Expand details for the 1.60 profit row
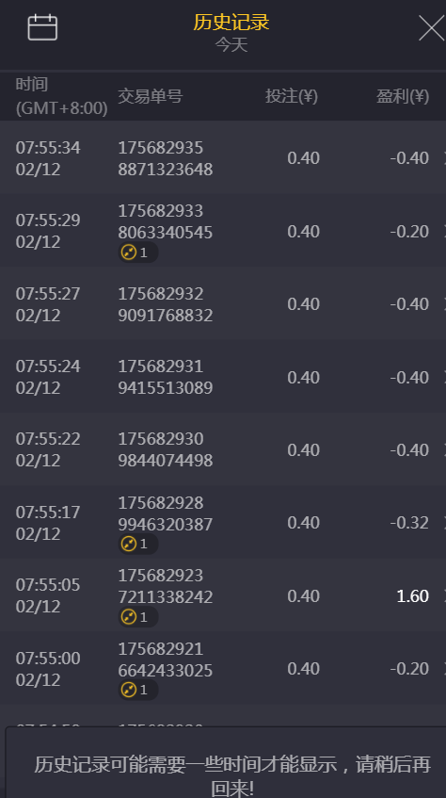This screenshot has width=446, height=798. tap(444, 596)
